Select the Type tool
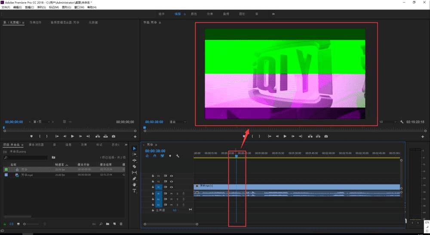The width and height of the screenshot is (430, 235). tap(134, 190)
